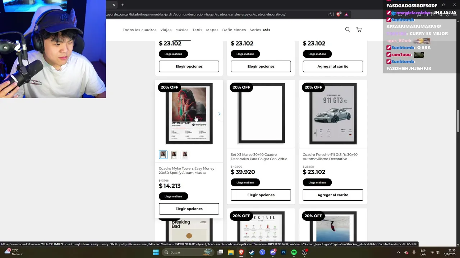Click the $ 39.920 price
The height and width of the screenshot is (258, 460).
243,172
